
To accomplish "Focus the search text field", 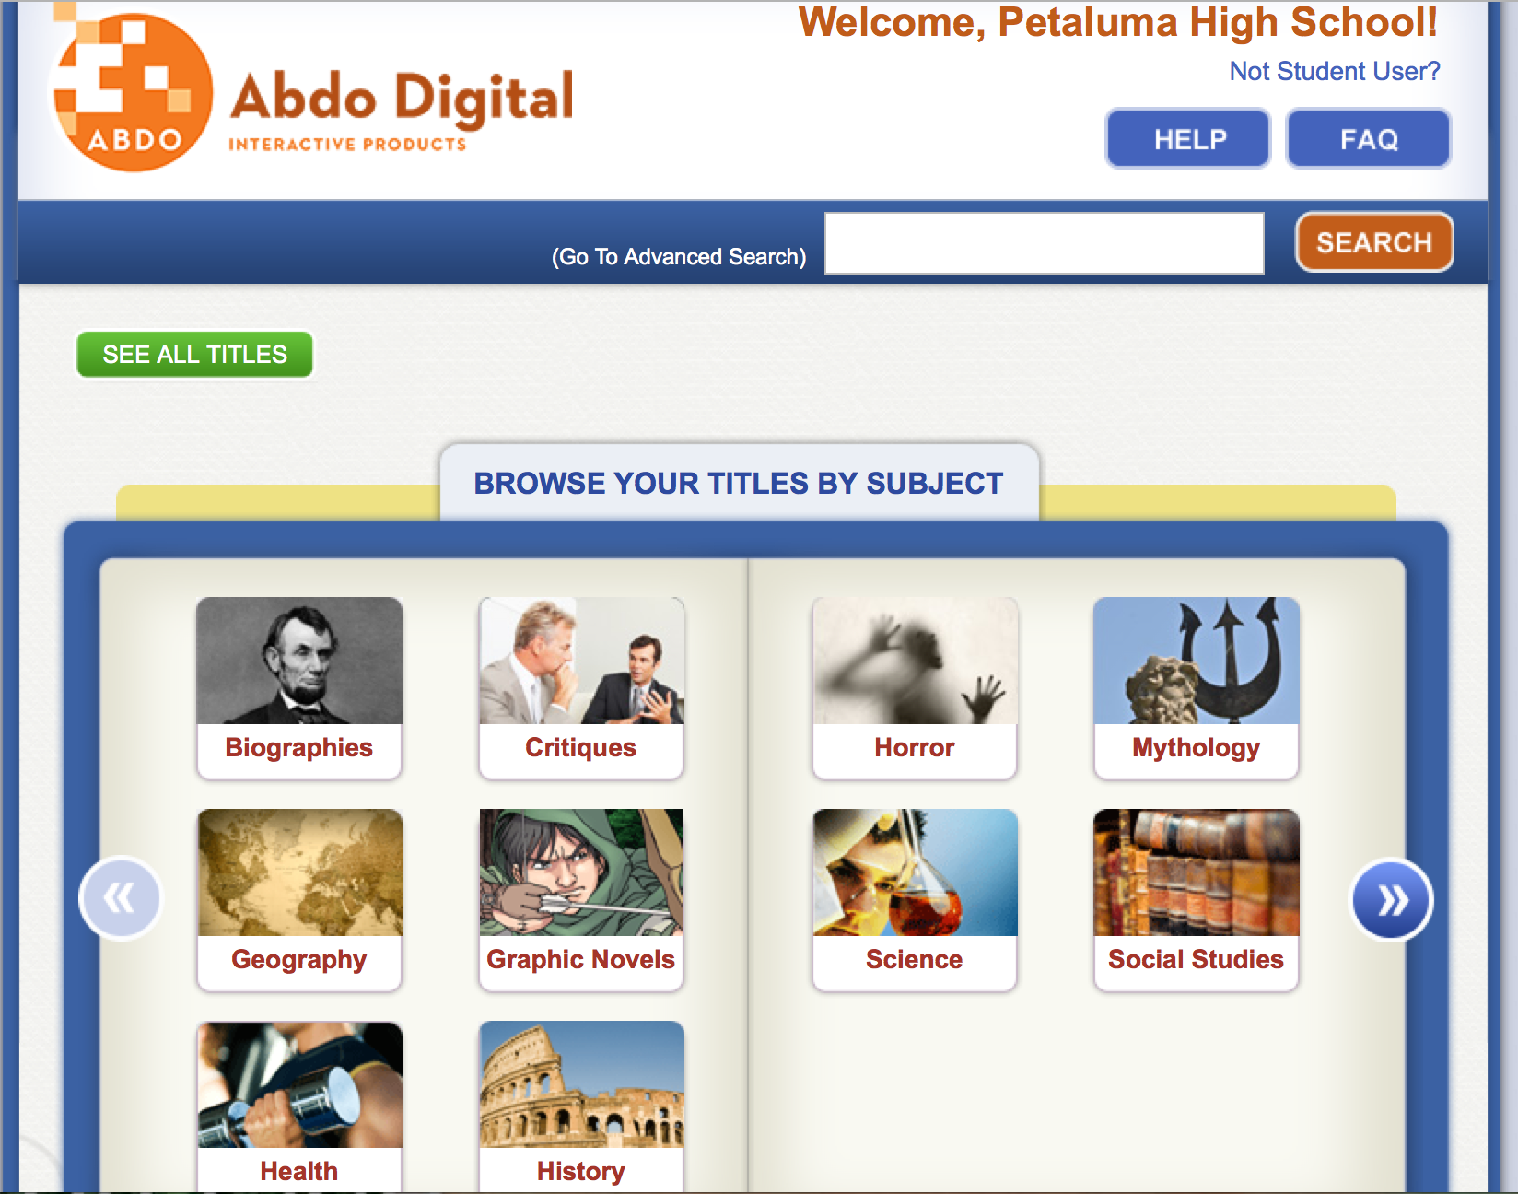I will click(x=1045, y=243).
